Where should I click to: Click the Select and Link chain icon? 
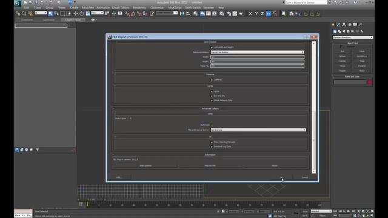(x=18, y=13)
